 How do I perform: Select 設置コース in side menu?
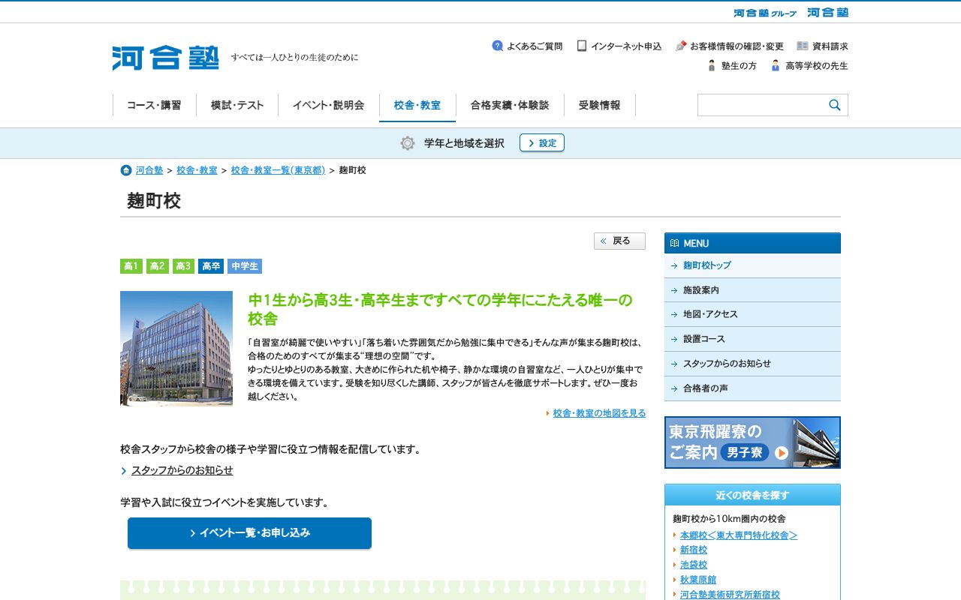[x=752, y=339]
